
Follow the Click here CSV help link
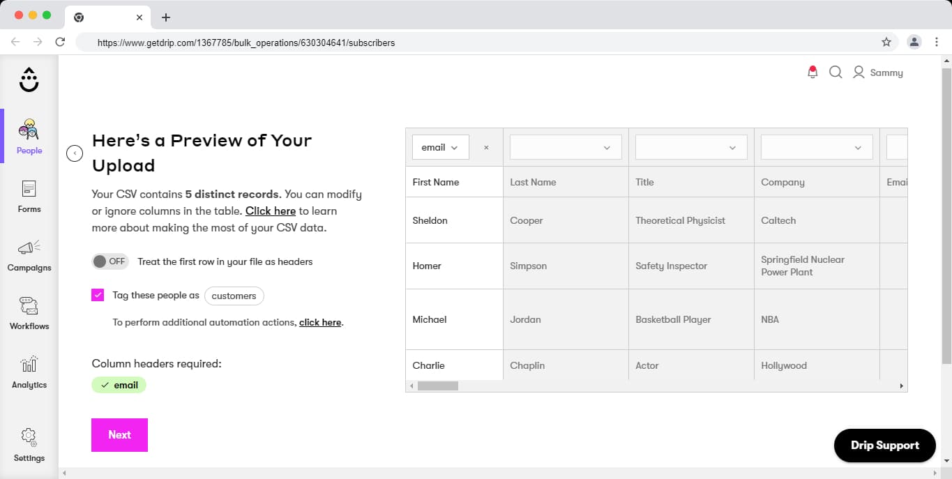coord(271,211)
